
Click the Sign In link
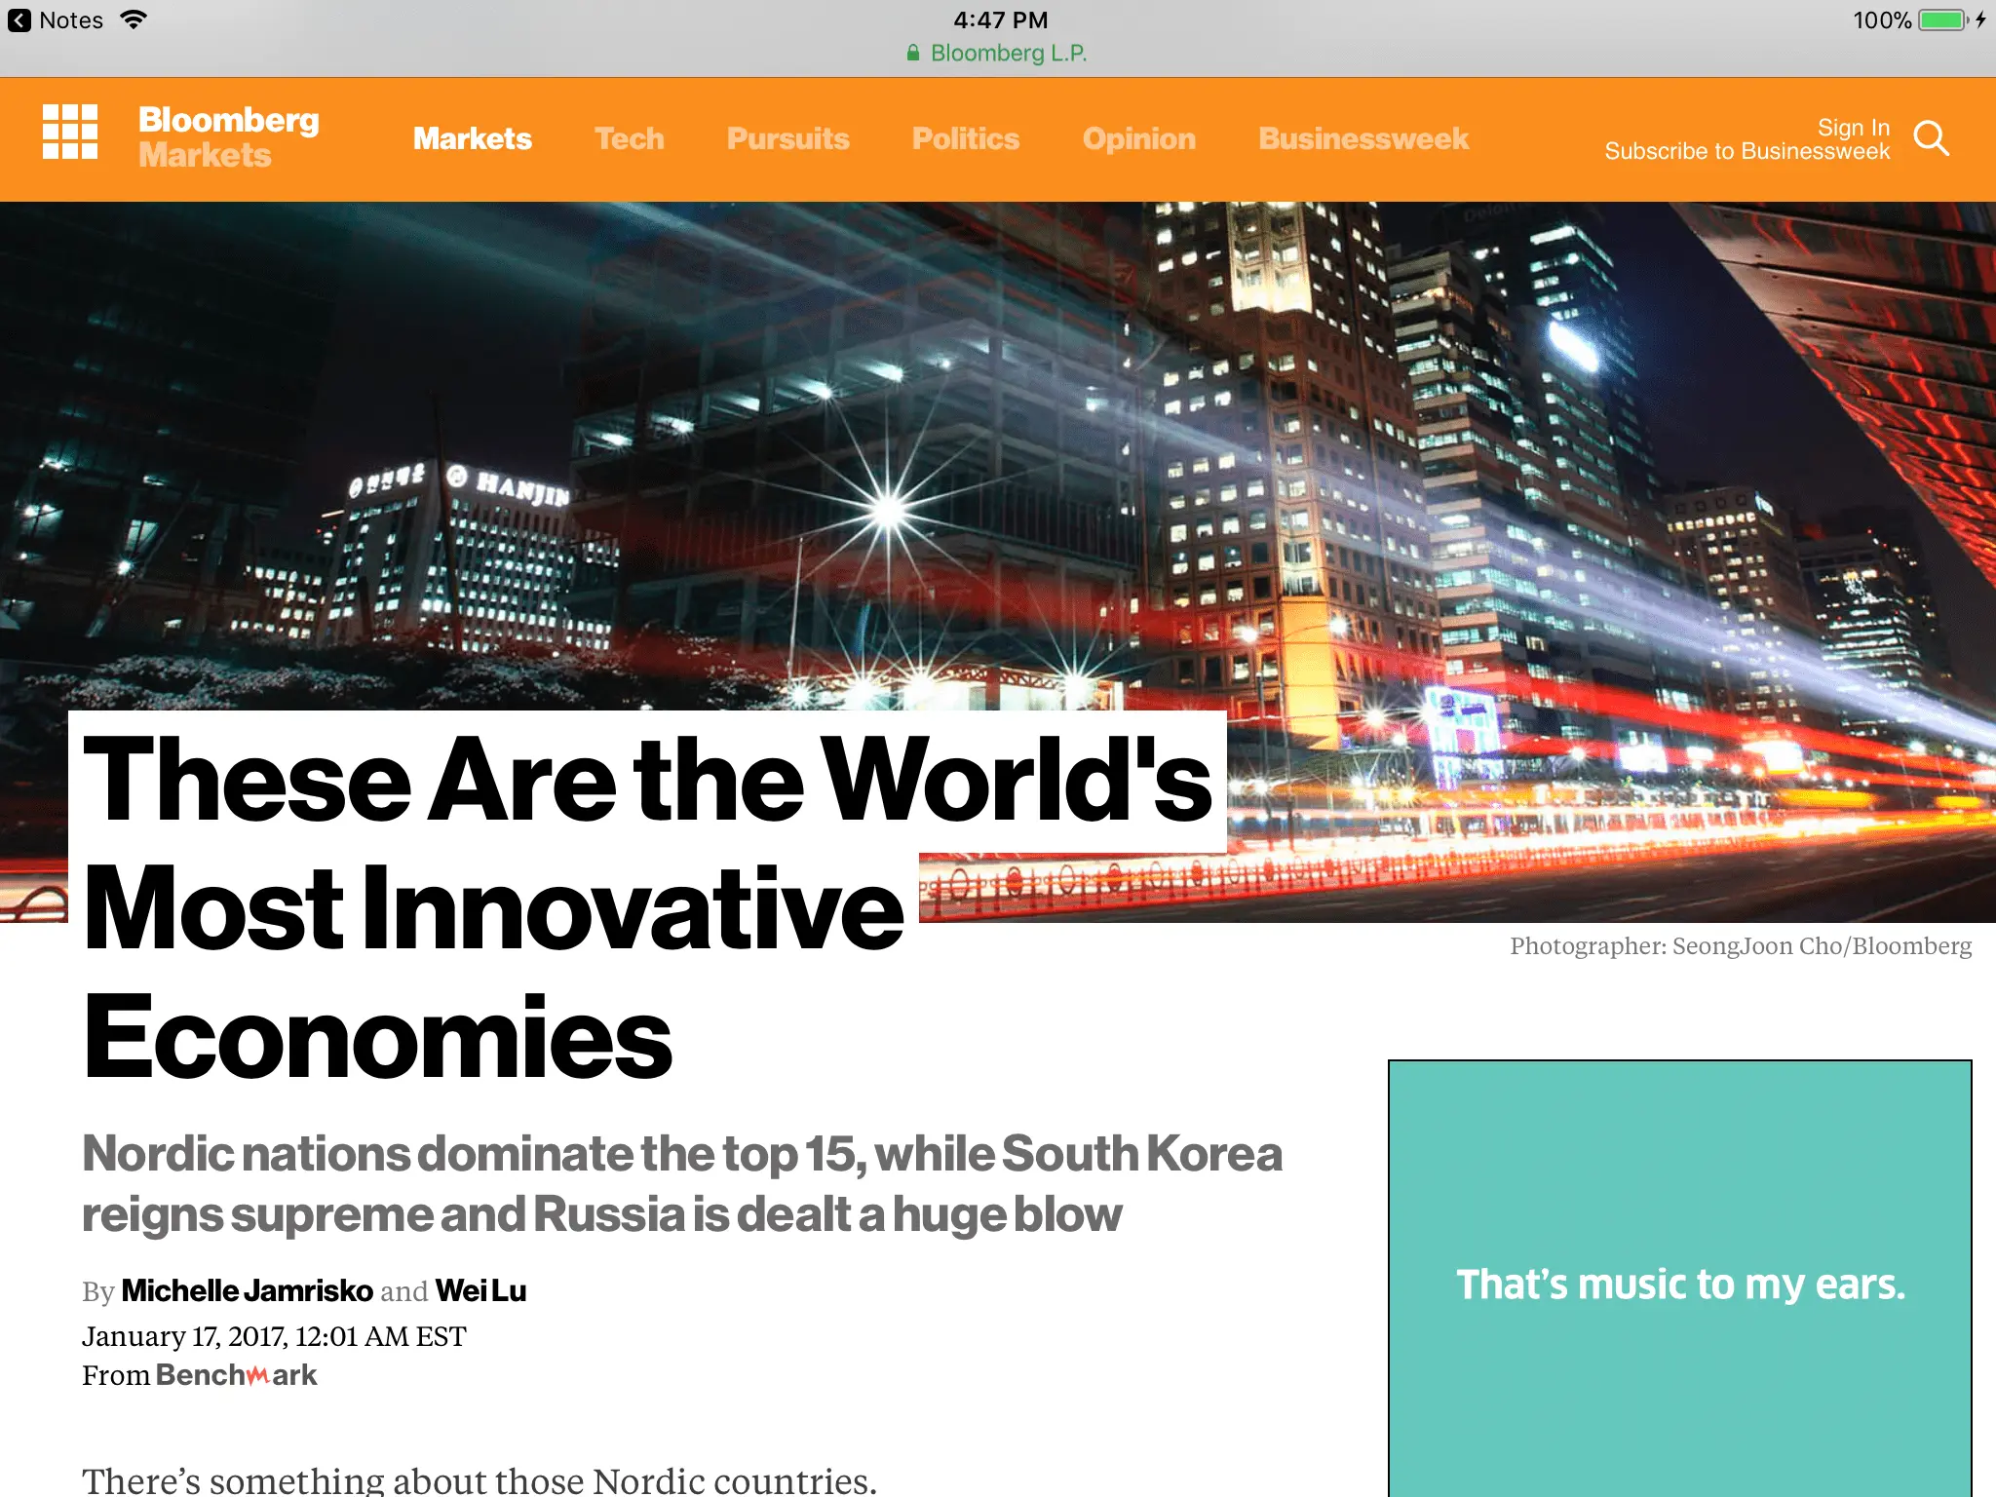click(x=1854, y=128)
